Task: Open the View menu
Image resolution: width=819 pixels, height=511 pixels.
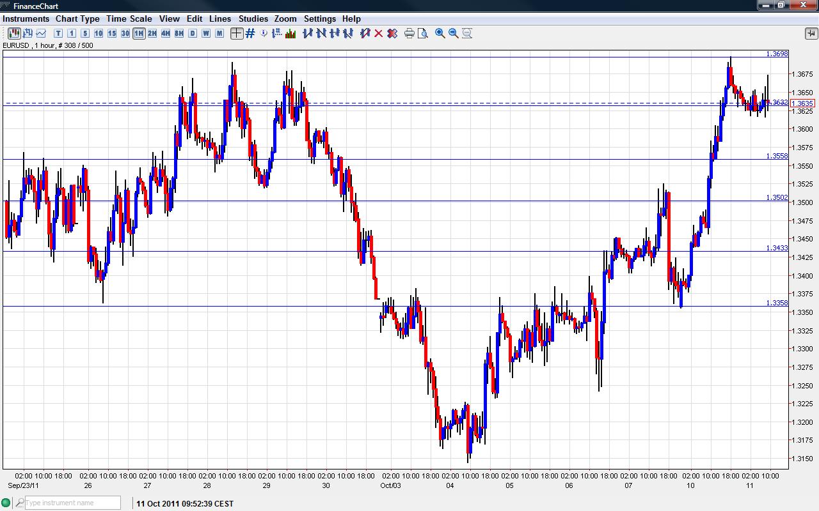Action: click(x=169, y=19)
